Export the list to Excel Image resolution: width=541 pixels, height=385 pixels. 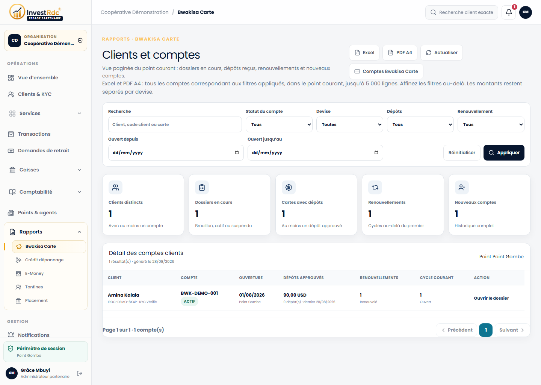[364, 53]
